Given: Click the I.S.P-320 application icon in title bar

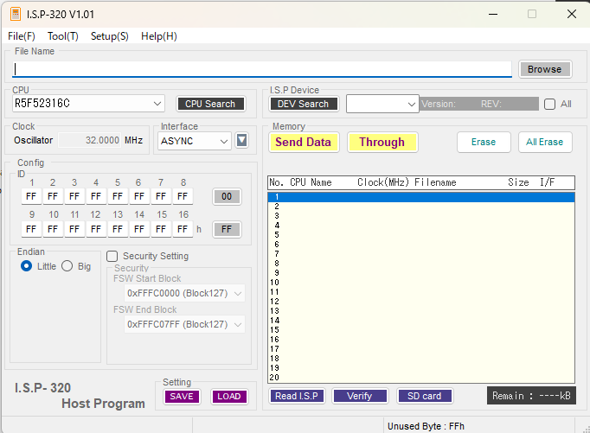Looking at the screenshot, I should pos(16,15).
